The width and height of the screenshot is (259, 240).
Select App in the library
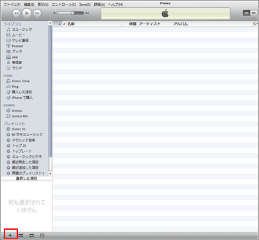pos(12,57)
